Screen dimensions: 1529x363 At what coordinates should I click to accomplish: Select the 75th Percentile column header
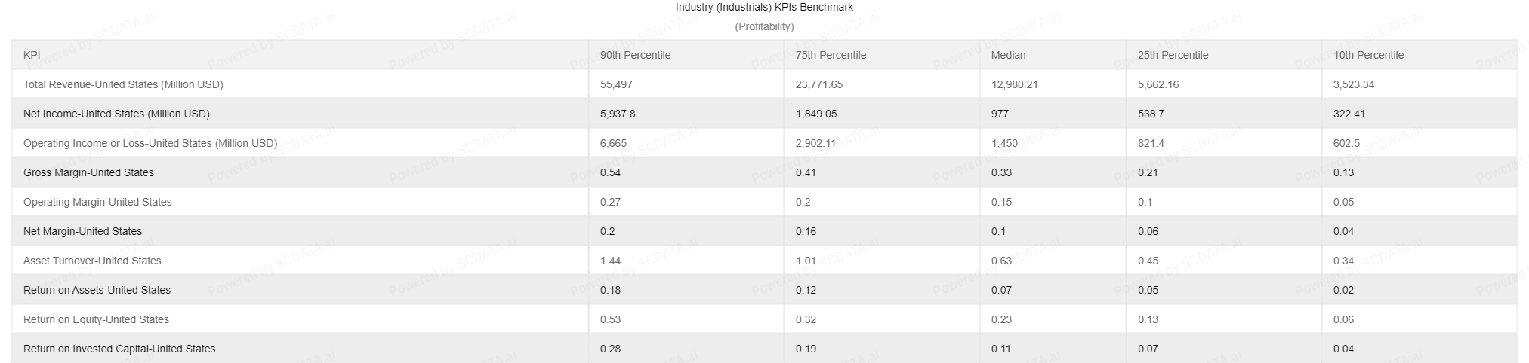831,55
